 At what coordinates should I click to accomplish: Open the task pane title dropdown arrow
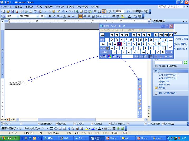pos(183,21)
